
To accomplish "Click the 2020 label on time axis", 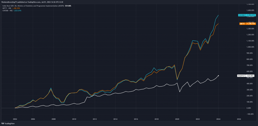I will click(177, 119).
